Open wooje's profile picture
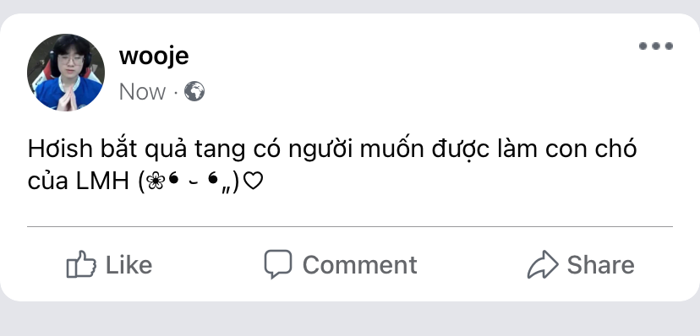700x336 pixels. click(66, 73)
